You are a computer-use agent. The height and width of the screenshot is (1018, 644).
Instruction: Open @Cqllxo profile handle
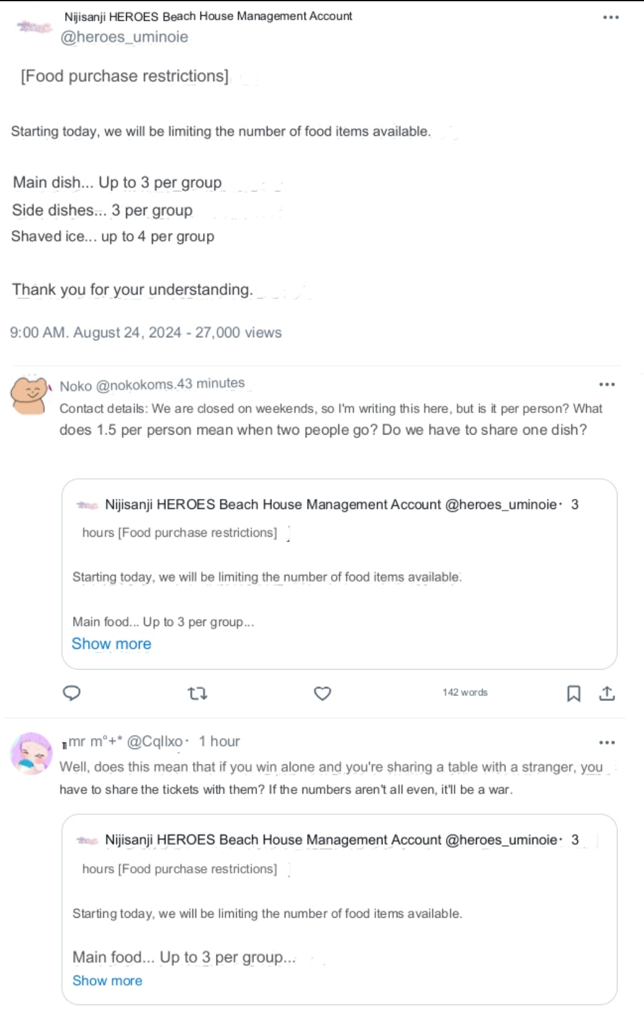[154, 742]
